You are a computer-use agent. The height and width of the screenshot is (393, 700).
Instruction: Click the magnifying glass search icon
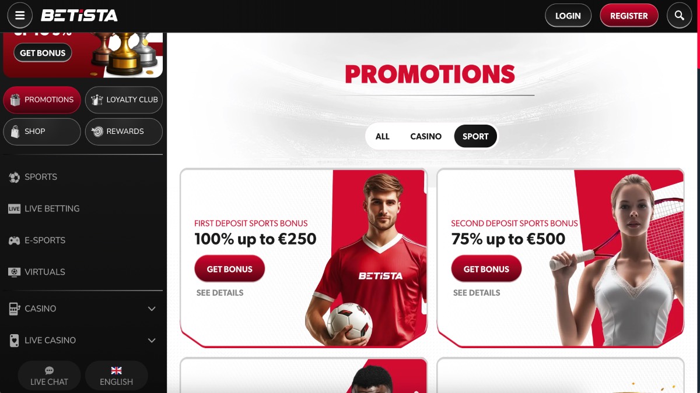[679, 16]
